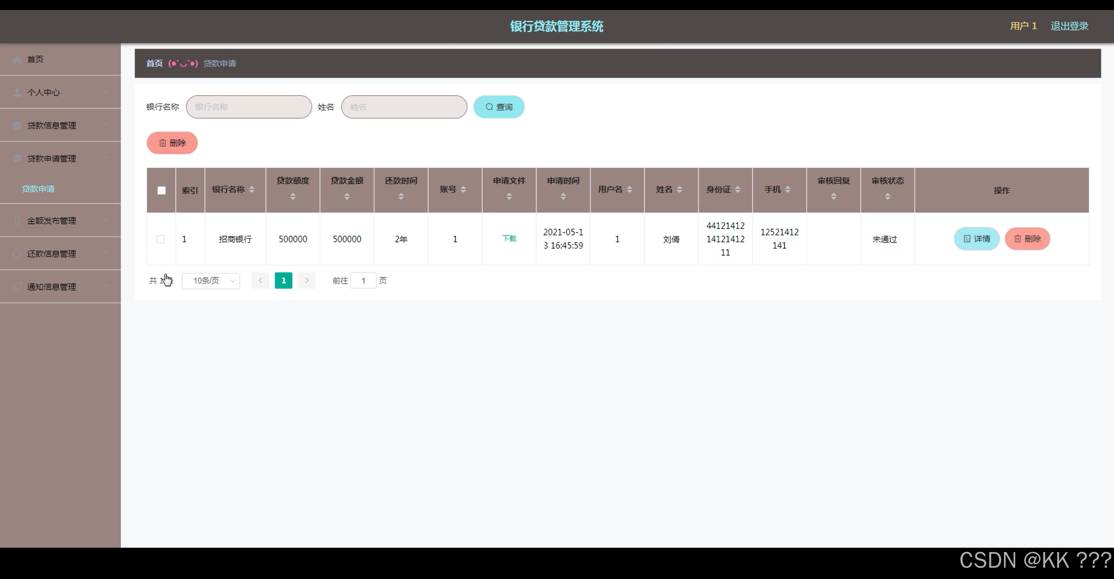Click 首页 in the breadcrumb bar

[x=154, y=63]
